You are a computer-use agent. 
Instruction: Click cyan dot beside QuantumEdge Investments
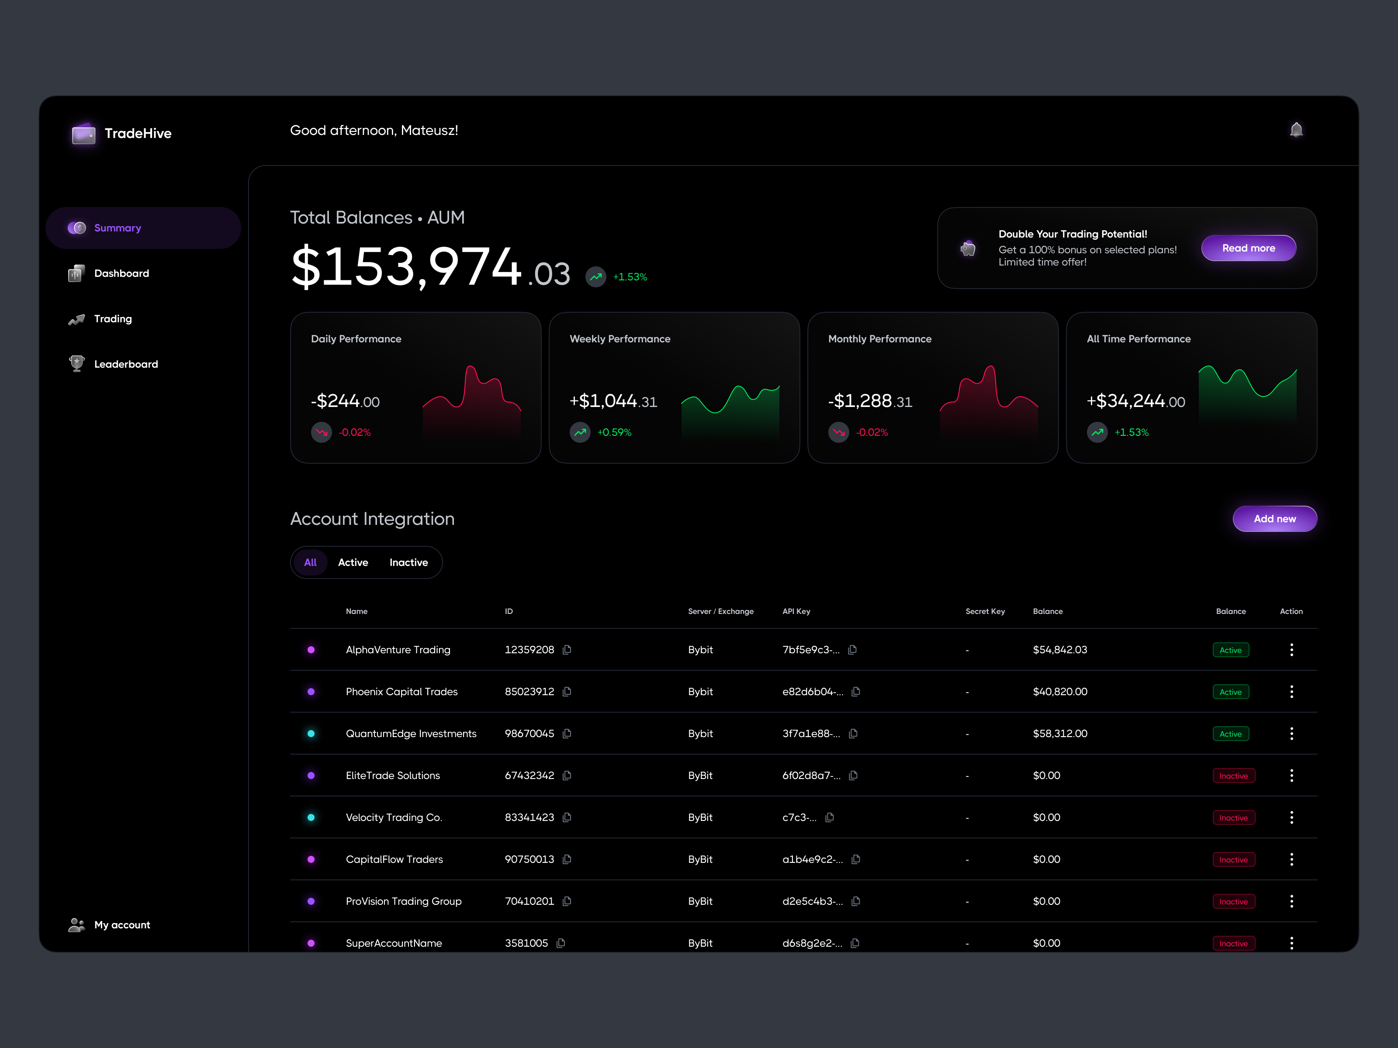311,734
